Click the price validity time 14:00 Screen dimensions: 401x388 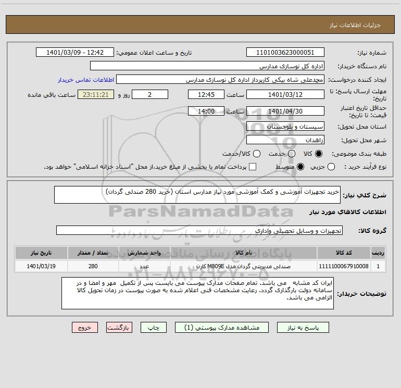click(206, 111)
